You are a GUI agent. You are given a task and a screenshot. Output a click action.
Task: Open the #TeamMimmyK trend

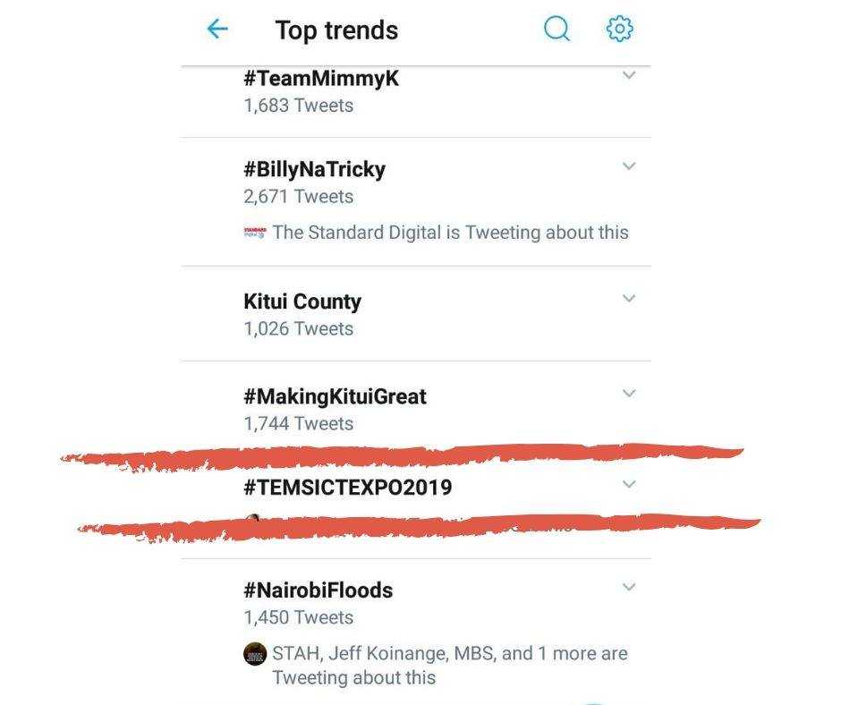click(x=321, y=79)
